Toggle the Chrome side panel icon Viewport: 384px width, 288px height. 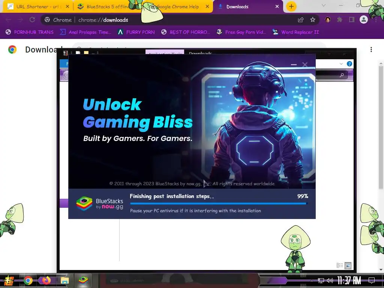[352, 19]
